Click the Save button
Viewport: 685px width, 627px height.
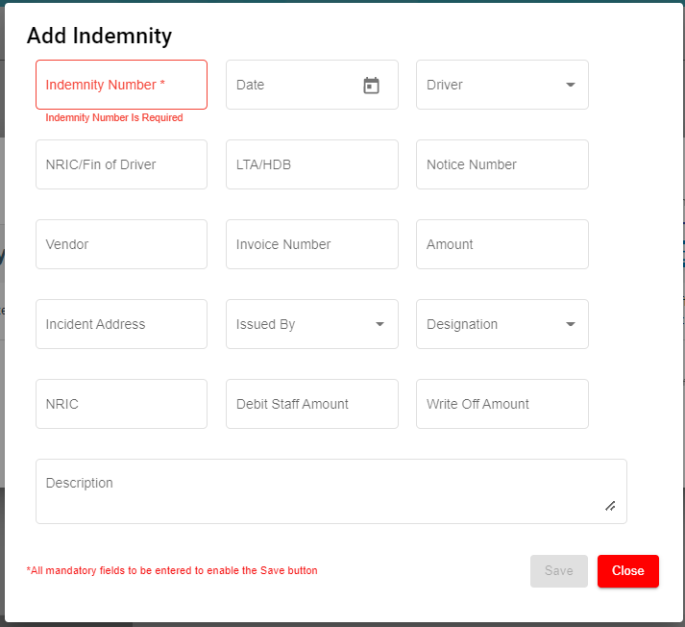click(558, 571)
